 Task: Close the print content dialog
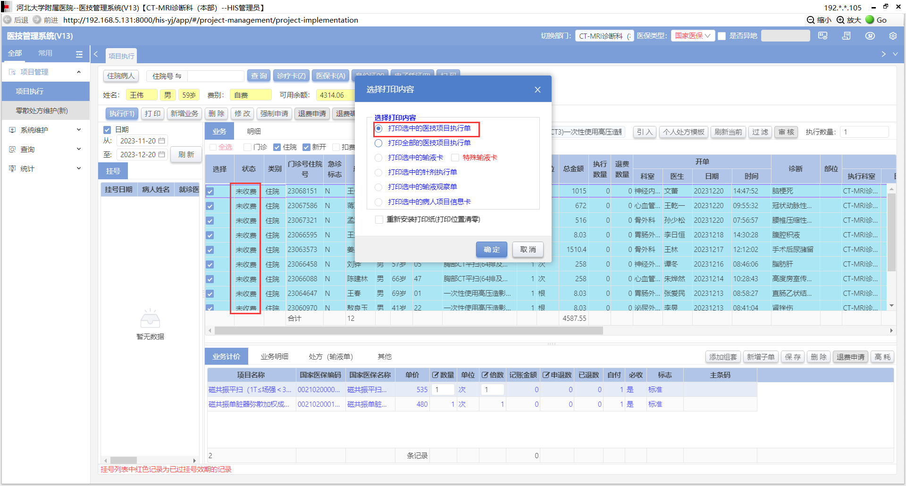537,90
